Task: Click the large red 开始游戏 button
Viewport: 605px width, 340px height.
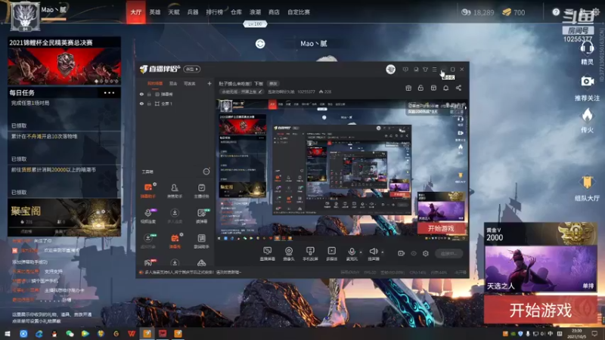Action: tap(540, 310)
